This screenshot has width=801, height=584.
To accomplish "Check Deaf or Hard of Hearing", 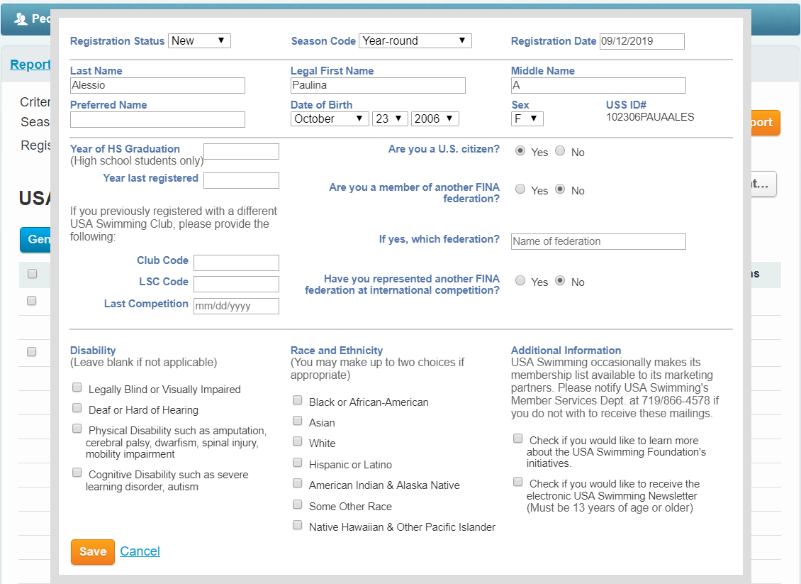I will (77, 407).
